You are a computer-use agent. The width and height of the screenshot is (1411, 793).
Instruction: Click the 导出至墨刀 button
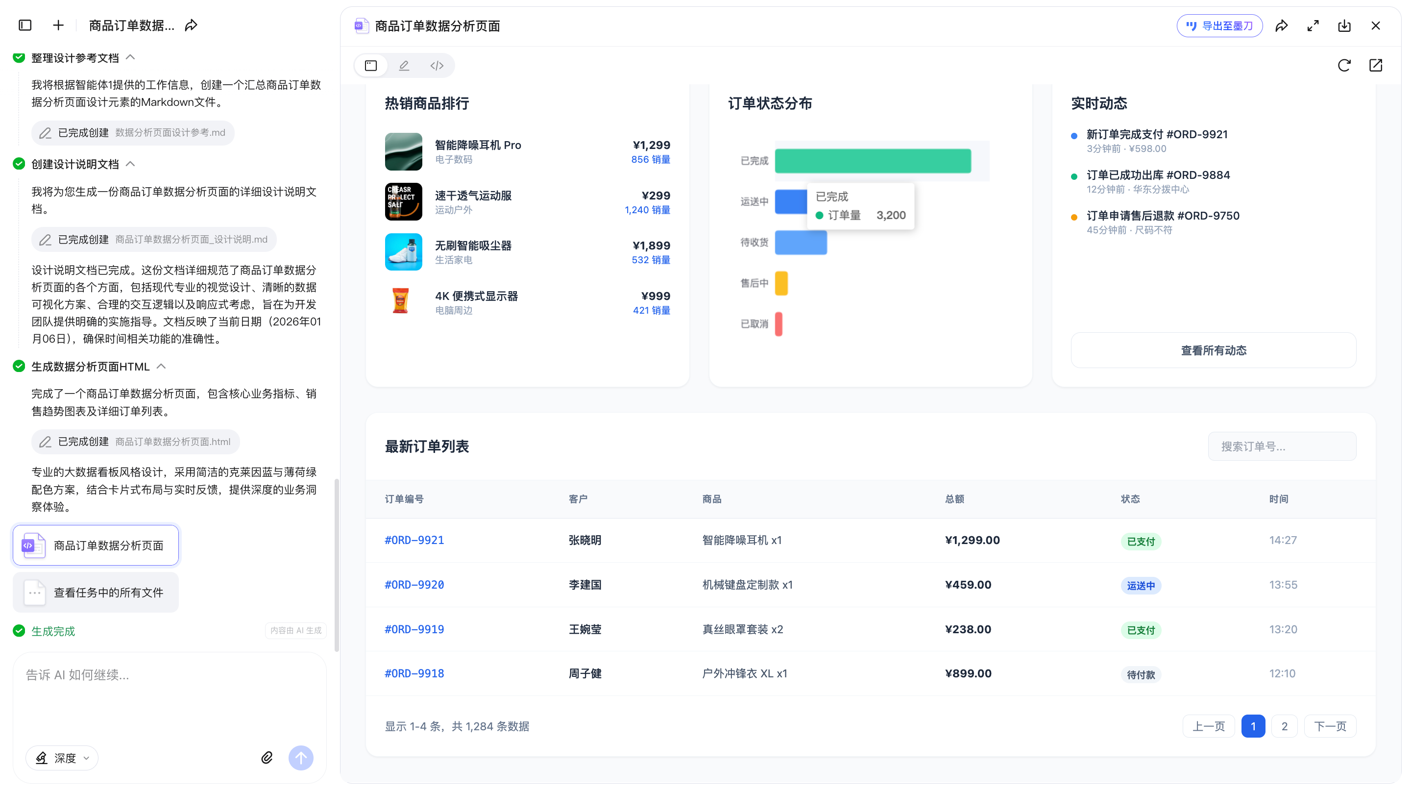(x=1219, y=26)
